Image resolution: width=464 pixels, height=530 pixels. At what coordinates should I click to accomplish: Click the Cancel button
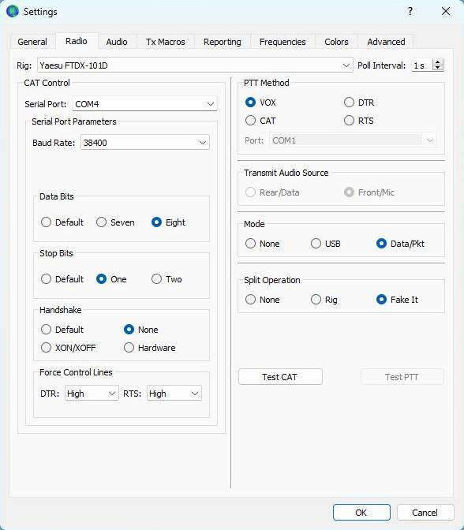[x=425, y=513]
